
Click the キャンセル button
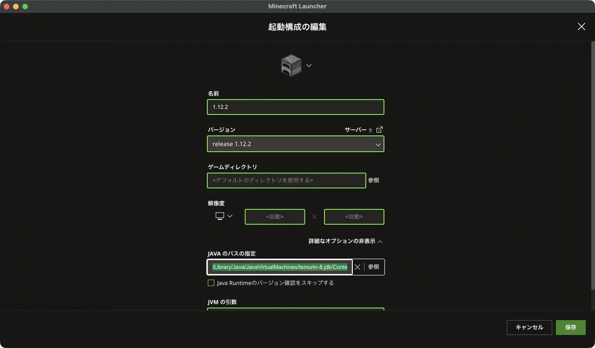click(529, 328)
